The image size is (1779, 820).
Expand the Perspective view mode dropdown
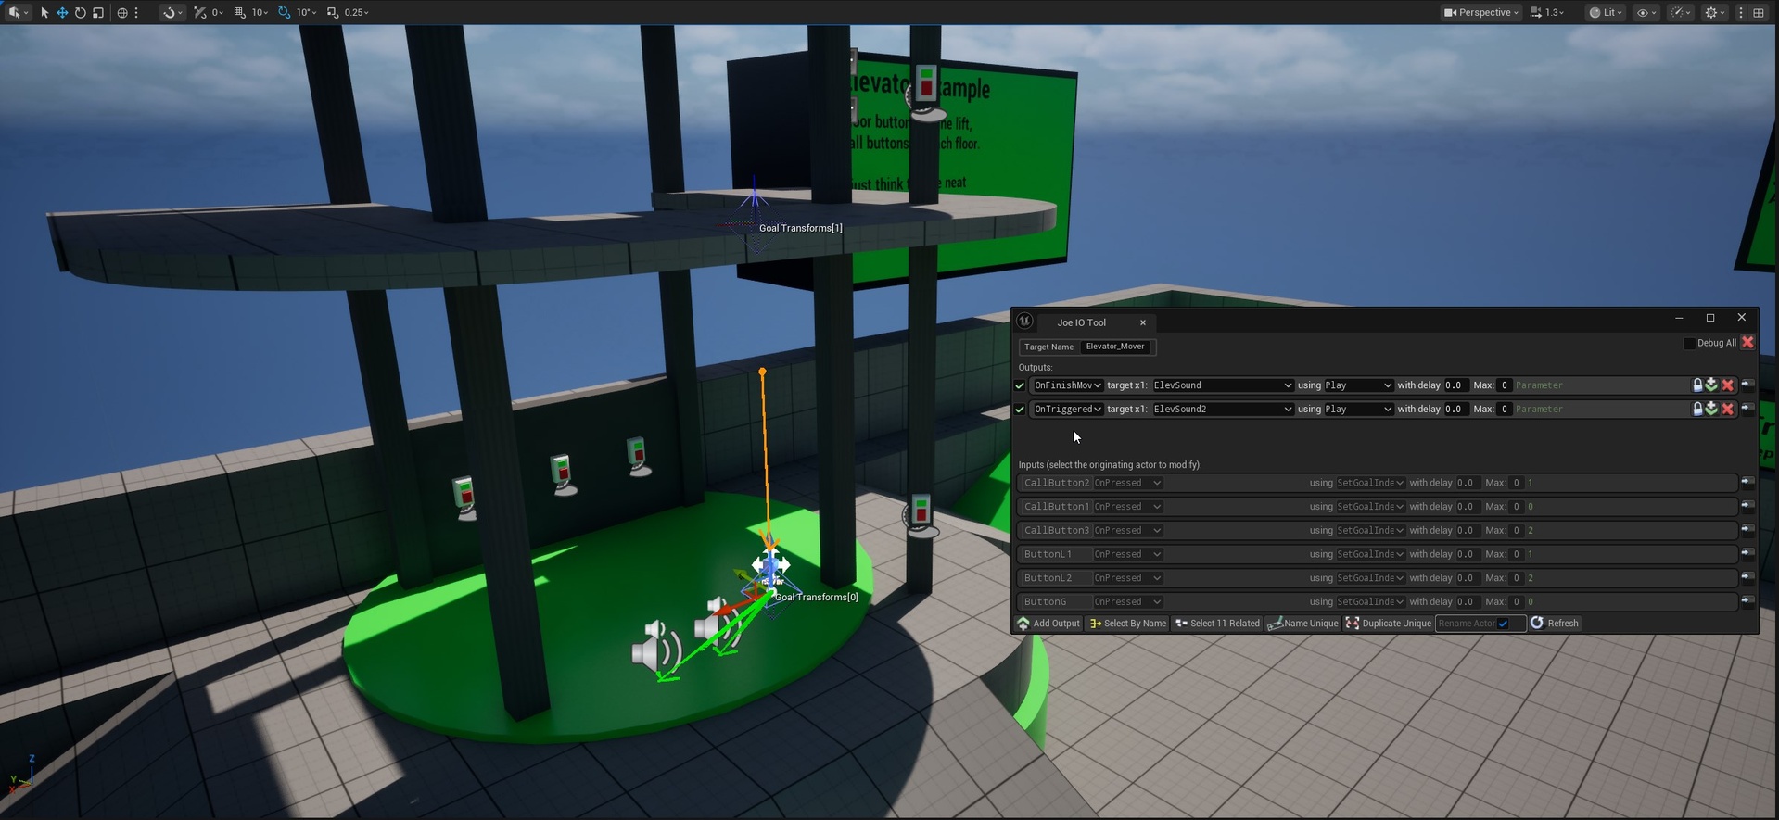(1481, 13)
